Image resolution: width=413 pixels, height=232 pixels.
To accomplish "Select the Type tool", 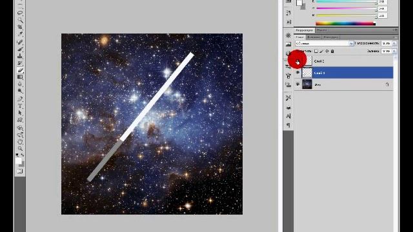I will [x=20, y=106].
